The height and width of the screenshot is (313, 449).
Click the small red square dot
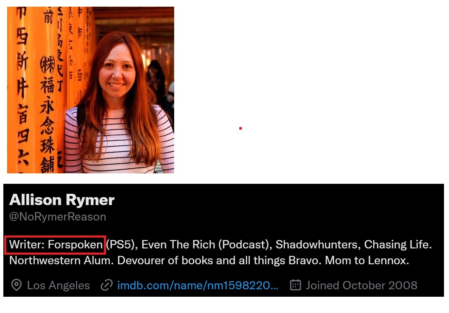coord(241,128)
